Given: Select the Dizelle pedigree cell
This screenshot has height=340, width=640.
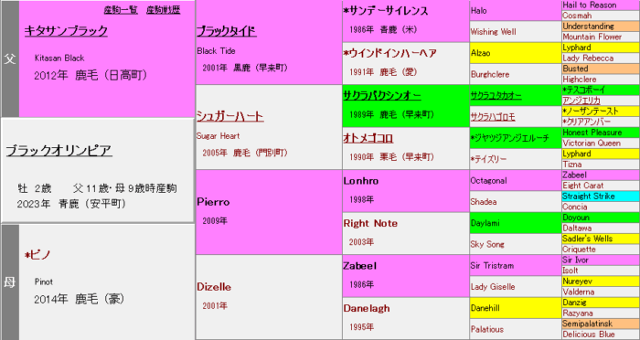Looking at the screenshot, I should click(269, 297).
